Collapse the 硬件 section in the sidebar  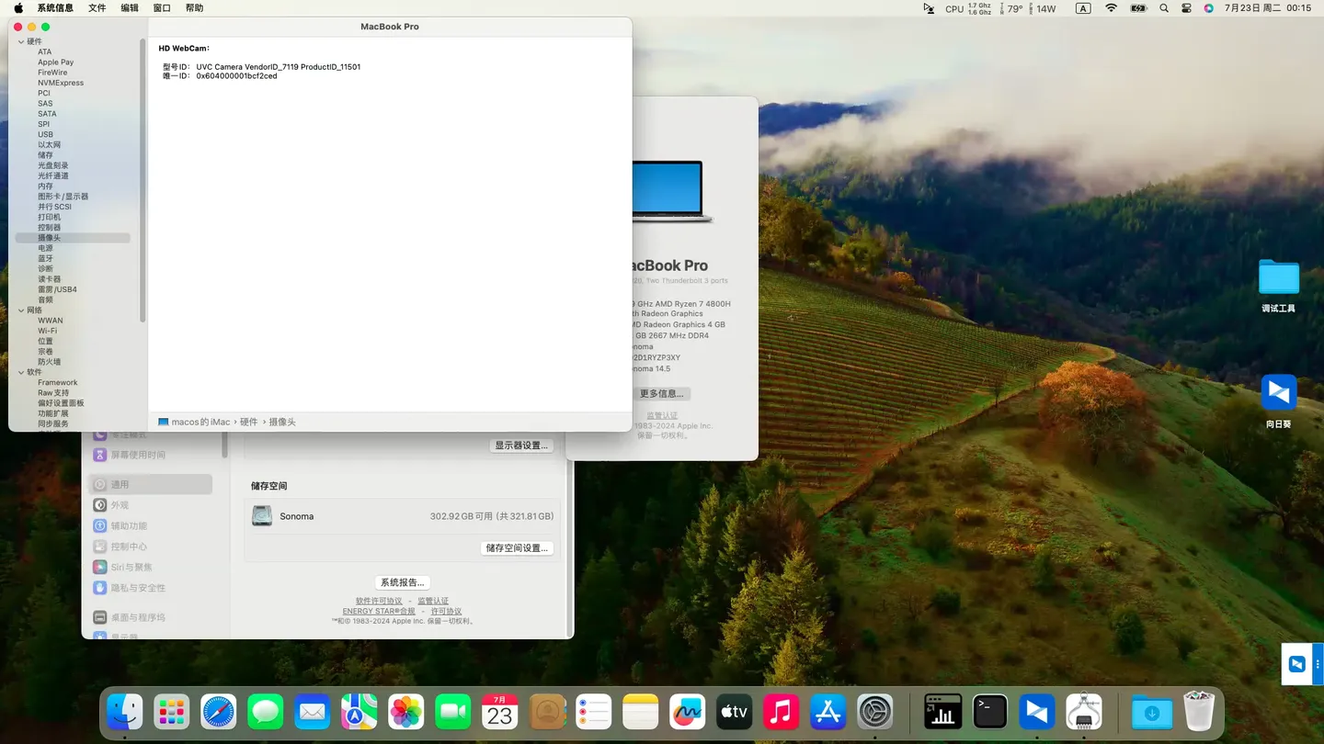click(21, 41)
